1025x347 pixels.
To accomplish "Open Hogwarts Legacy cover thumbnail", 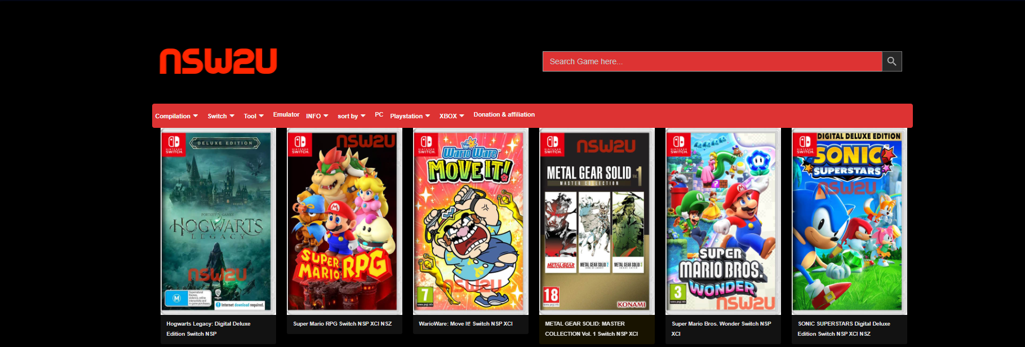I will 218,221.
